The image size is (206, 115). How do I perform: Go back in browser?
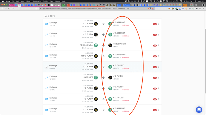pos(2,9)
